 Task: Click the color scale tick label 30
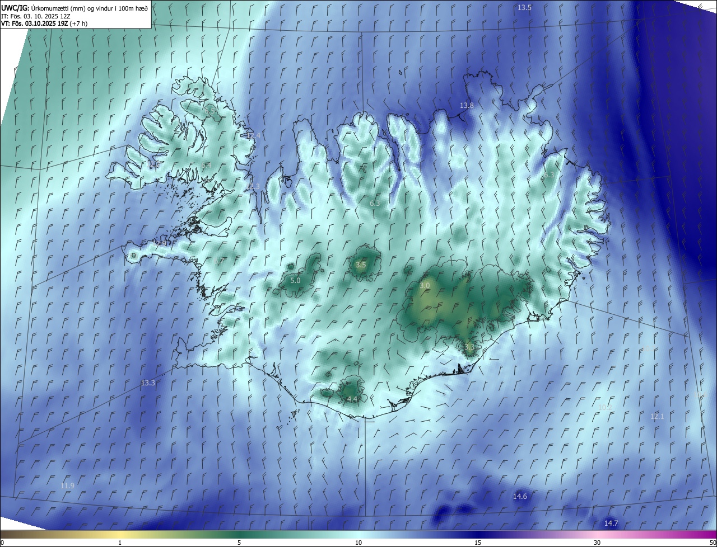point(597,543)
